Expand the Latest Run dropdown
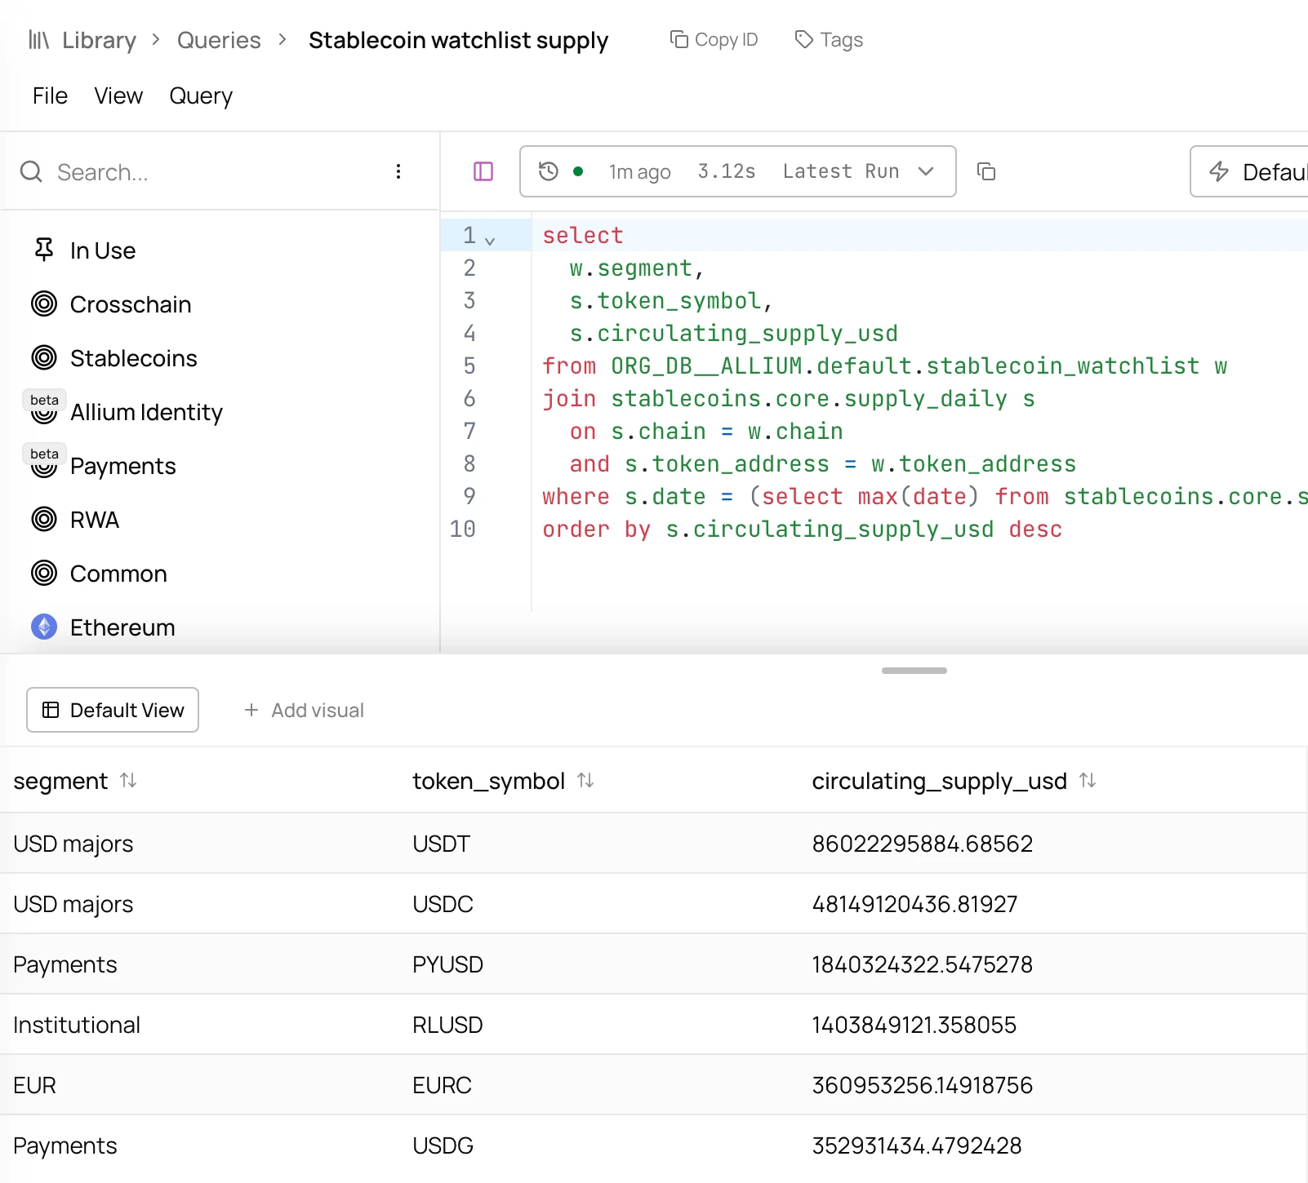This screenshot has width=1308, height=1183. 926,171
